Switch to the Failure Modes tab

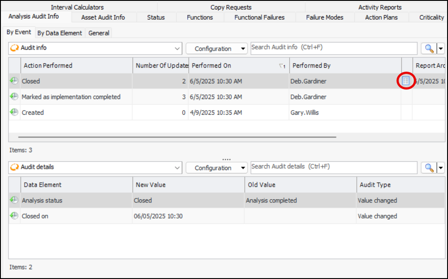(x=325, y=17)
